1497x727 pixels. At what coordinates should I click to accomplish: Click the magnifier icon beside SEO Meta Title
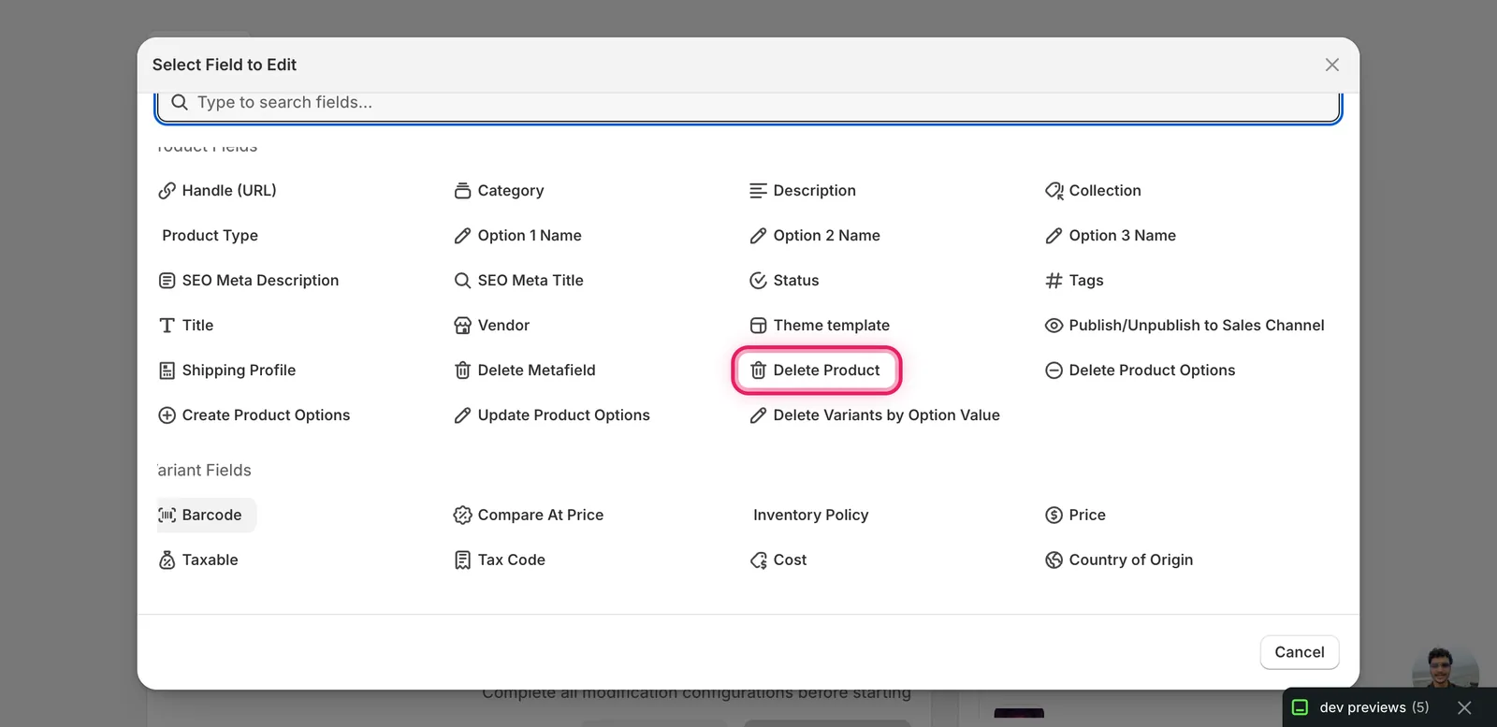tap(462, 281)
